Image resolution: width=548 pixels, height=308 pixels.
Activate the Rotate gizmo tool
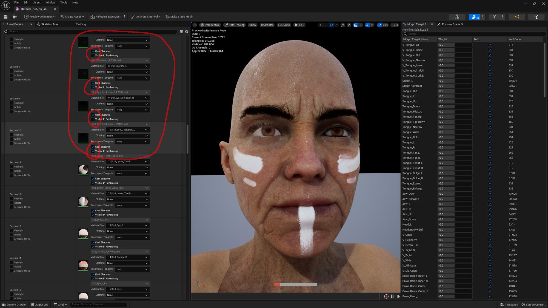331,25
